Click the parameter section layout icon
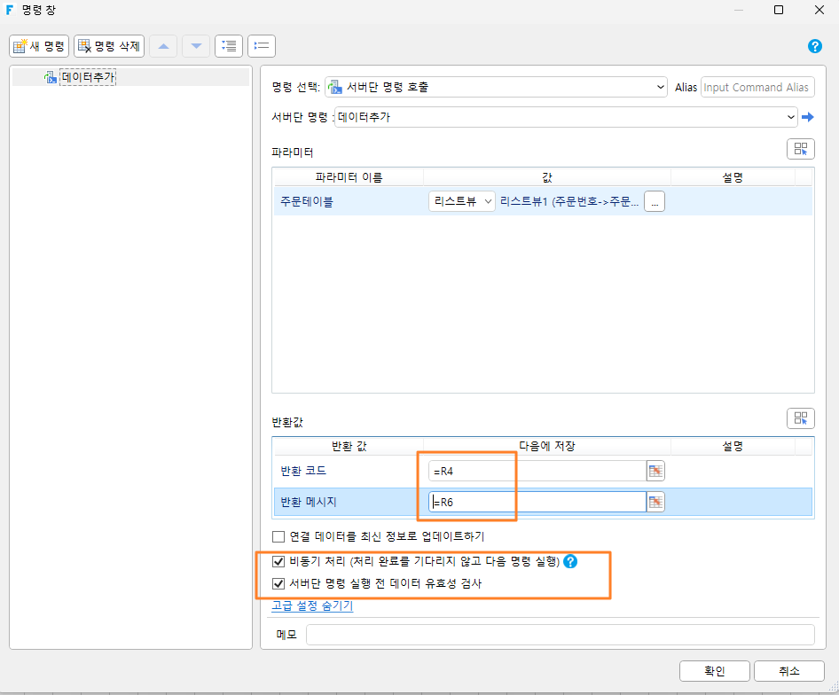This screenshot has width=839, height=695. click(x=801, y=149)
